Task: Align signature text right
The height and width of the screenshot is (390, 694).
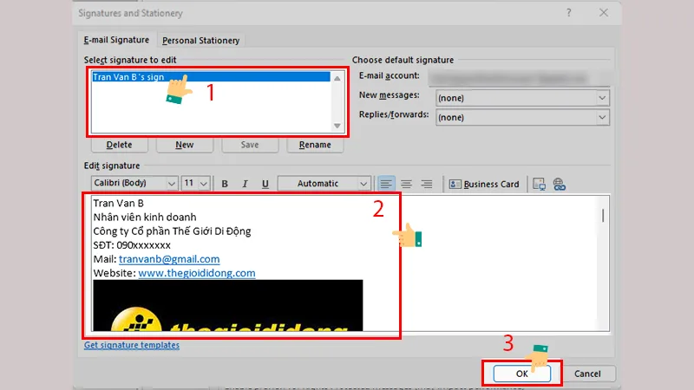Action: click(x=426, y=184)
